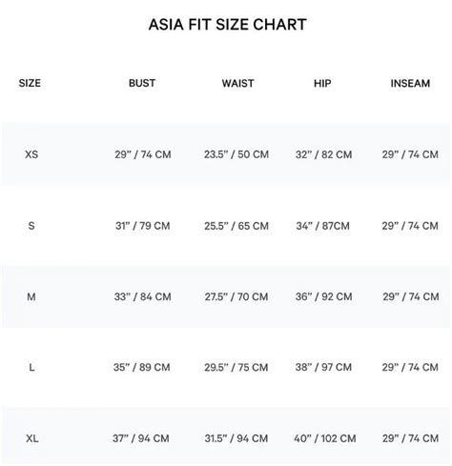Select S hip value 34" / 87CM

[323, 226]
